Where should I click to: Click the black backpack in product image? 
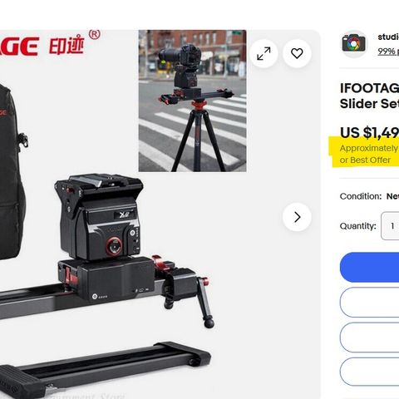(12, 172)
